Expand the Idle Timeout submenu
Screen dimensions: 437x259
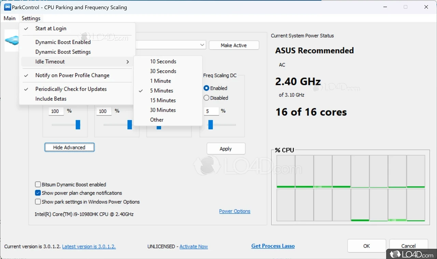77,62
